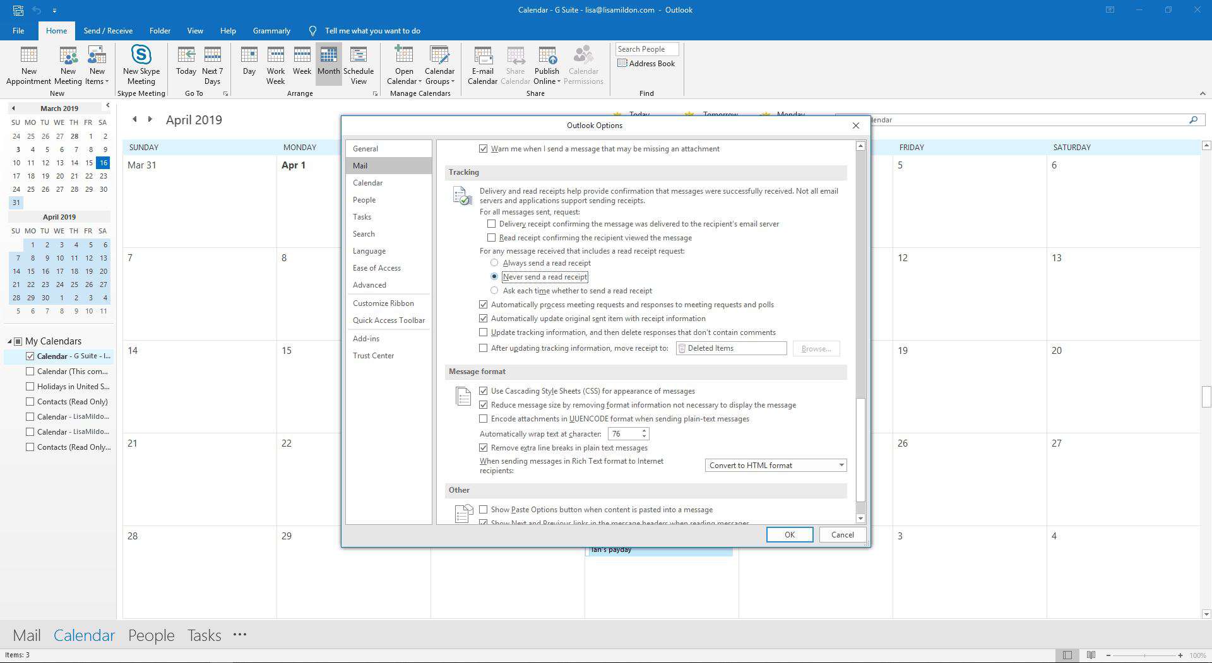
Task: Go to Today in the ribbon
Action: coord(186,61)
